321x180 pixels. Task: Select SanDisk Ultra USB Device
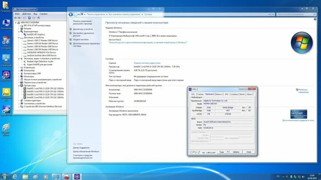[41, 56]
